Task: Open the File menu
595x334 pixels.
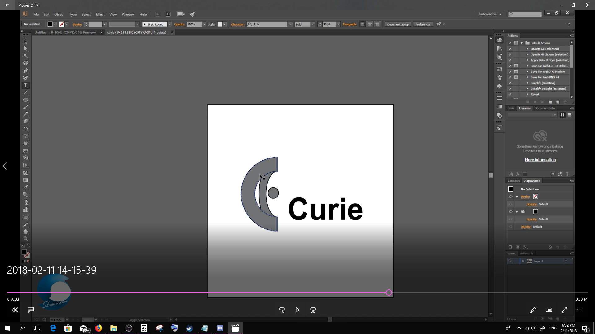Action: pyautogui.click(x=36, y=14)
